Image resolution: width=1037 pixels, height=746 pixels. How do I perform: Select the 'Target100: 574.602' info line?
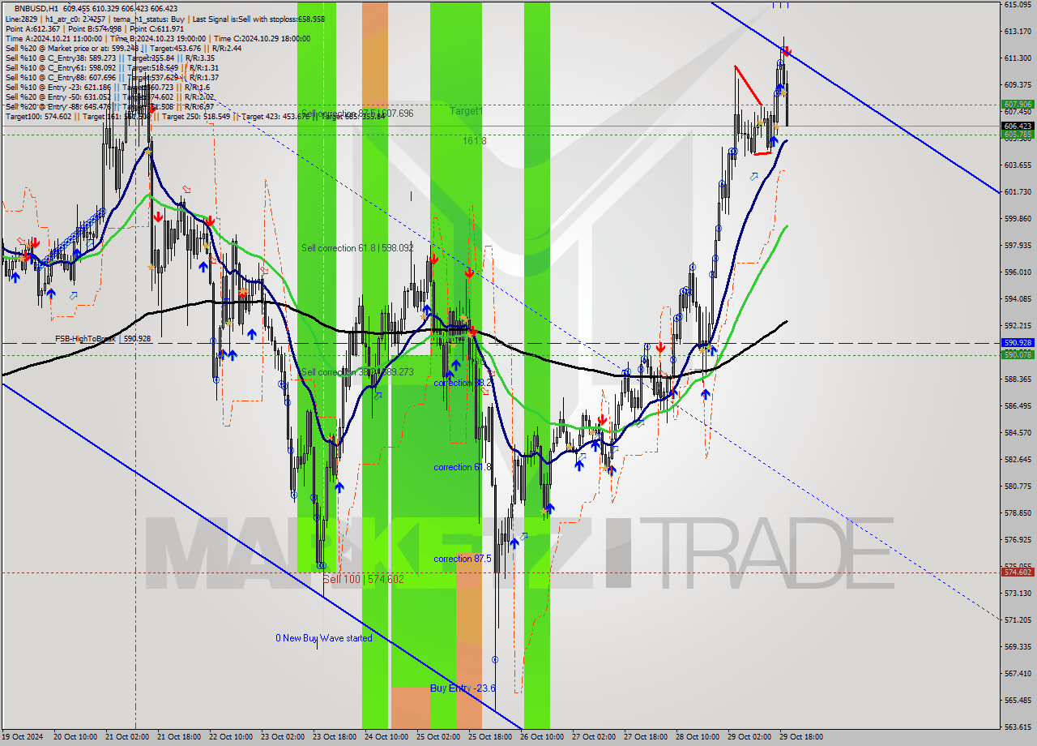pyautogui.click(x=195, y=116)
